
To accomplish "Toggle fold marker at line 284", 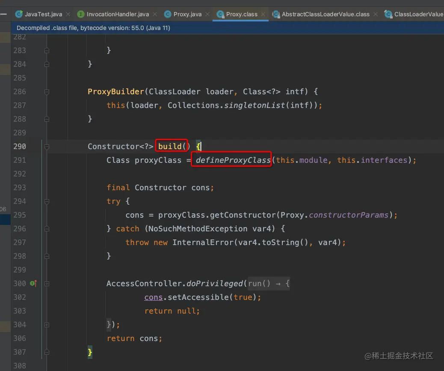I will [x=47, y=64].
